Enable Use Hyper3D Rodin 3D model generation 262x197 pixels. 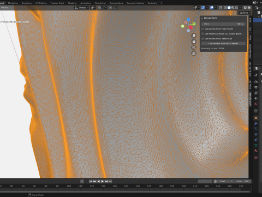(203, 34)
